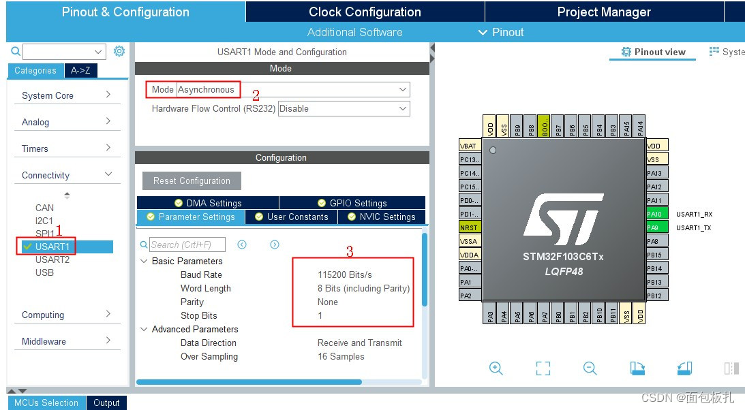Zoom out of the chip pinout view
Image resolution: width=745 pixels, height=410 pixels.
(590, 368)
